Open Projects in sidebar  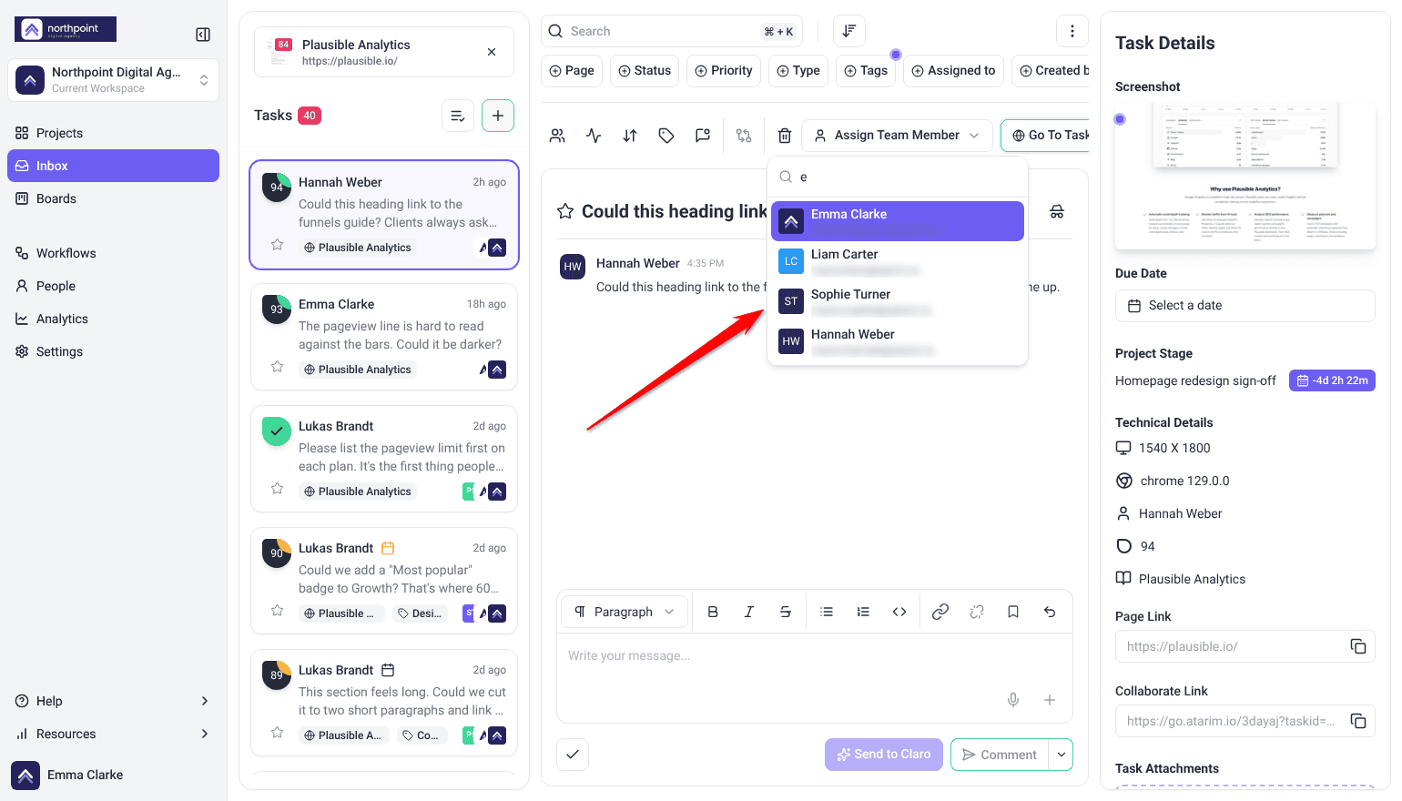[x=113, y=133]
